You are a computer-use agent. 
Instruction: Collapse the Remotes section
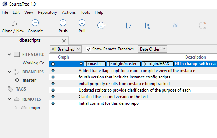pos(9,99)
